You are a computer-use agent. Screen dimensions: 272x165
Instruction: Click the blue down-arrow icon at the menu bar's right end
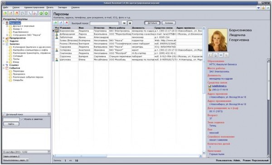[x=258, y=8]
